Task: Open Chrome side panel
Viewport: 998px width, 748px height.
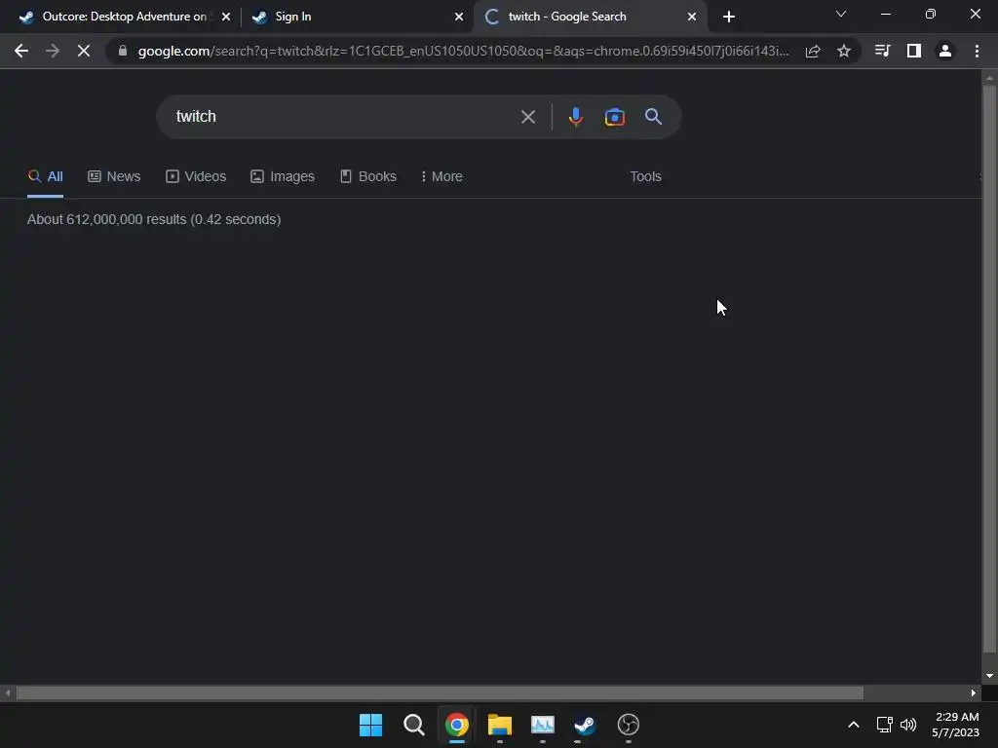Action: [914, 51]
